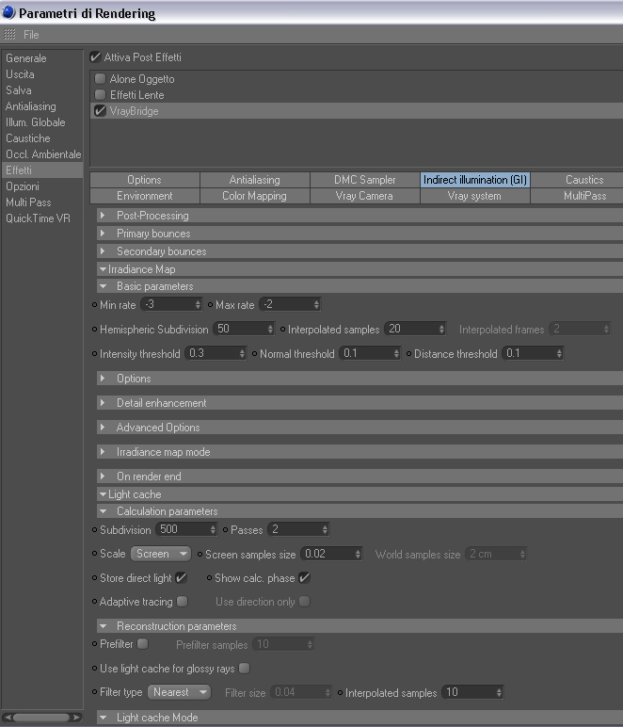Open the Color Mapping tab
Viewport: 623px width, 727px height.
coord(254,196)
